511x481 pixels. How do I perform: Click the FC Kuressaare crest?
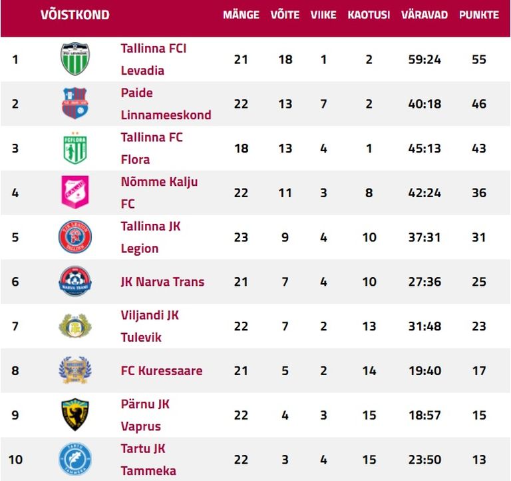[75, 370]
